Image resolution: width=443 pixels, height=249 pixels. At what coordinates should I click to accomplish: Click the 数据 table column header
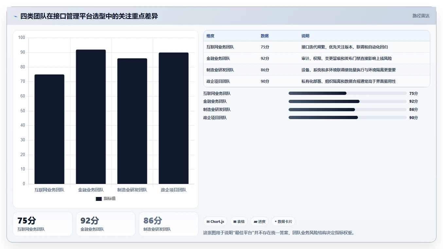[x=265, y=36]
